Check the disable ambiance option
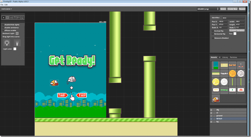The image size is (251, 137). pyautogui.click(x=3, y=28)
